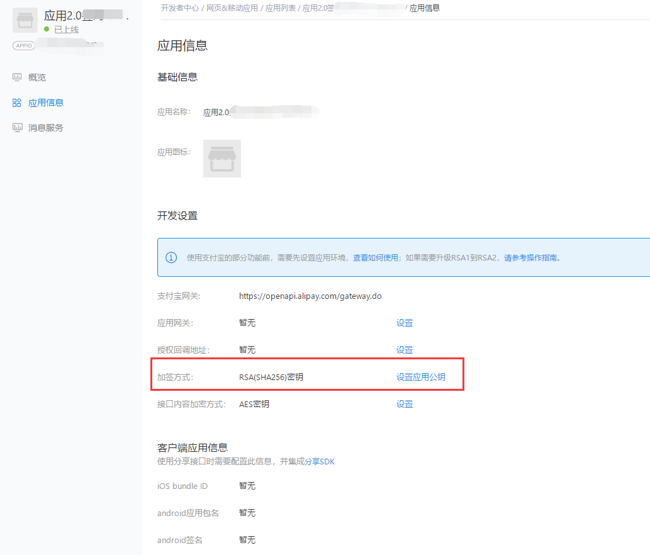The image size is (650, 555).
Task: Click 设置 for 授权回调地址
Action: click(405, 350)
